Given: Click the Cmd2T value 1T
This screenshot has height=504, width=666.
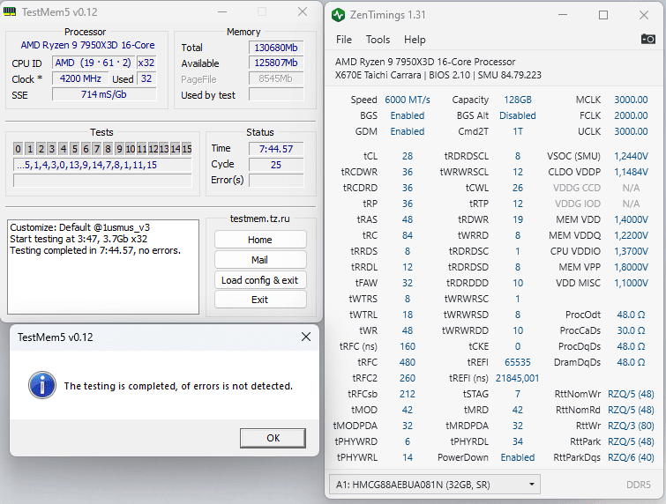Looking at the screenshot, I should (x=517, y=131).
